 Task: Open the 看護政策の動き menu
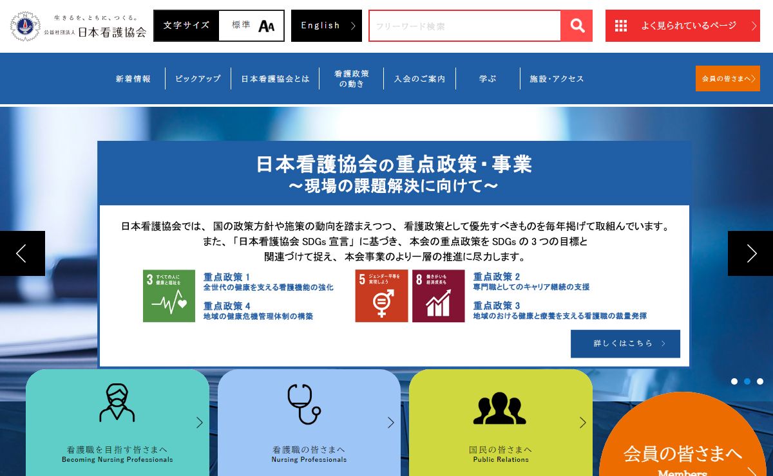pos(352,78)
